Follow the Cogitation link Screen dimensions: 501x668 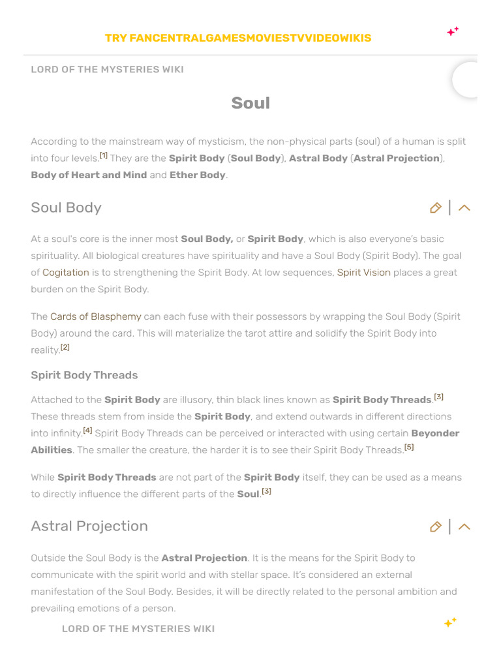66,273
